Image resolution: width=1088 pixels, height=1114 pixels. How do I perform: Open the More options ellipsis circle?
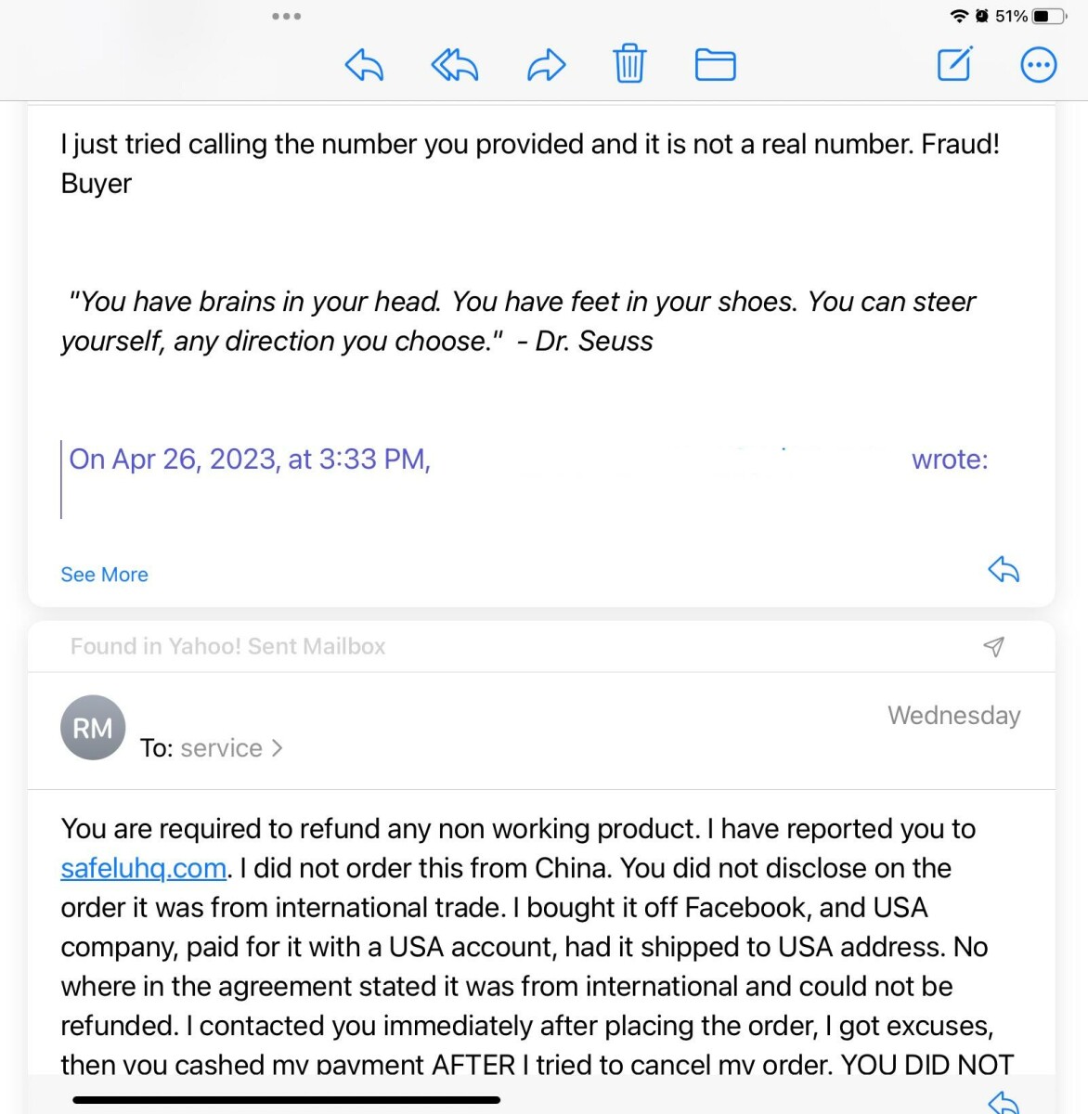click(1038, 65)
